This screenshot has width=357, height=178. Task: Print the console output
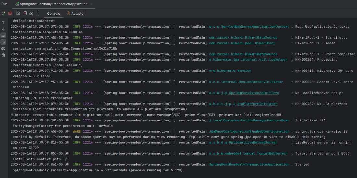pos(3,48)
